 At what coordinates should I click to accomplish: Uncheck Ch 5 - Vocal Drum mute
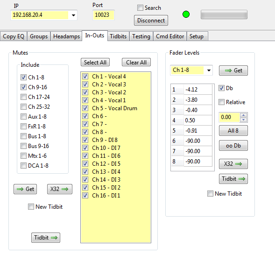(x=85, y=108)
